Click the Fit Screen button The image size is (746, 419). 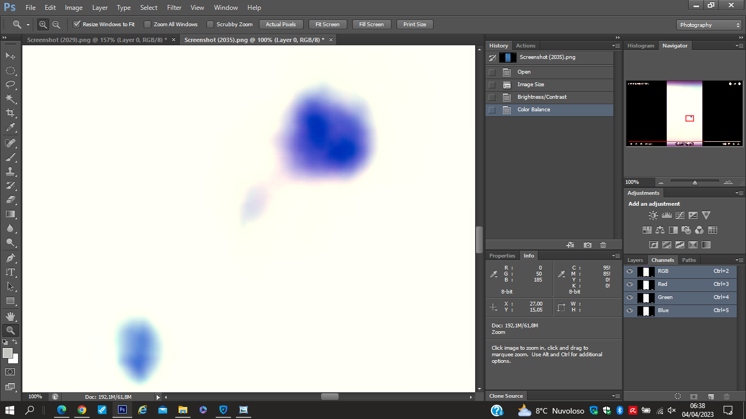(328, 25)
